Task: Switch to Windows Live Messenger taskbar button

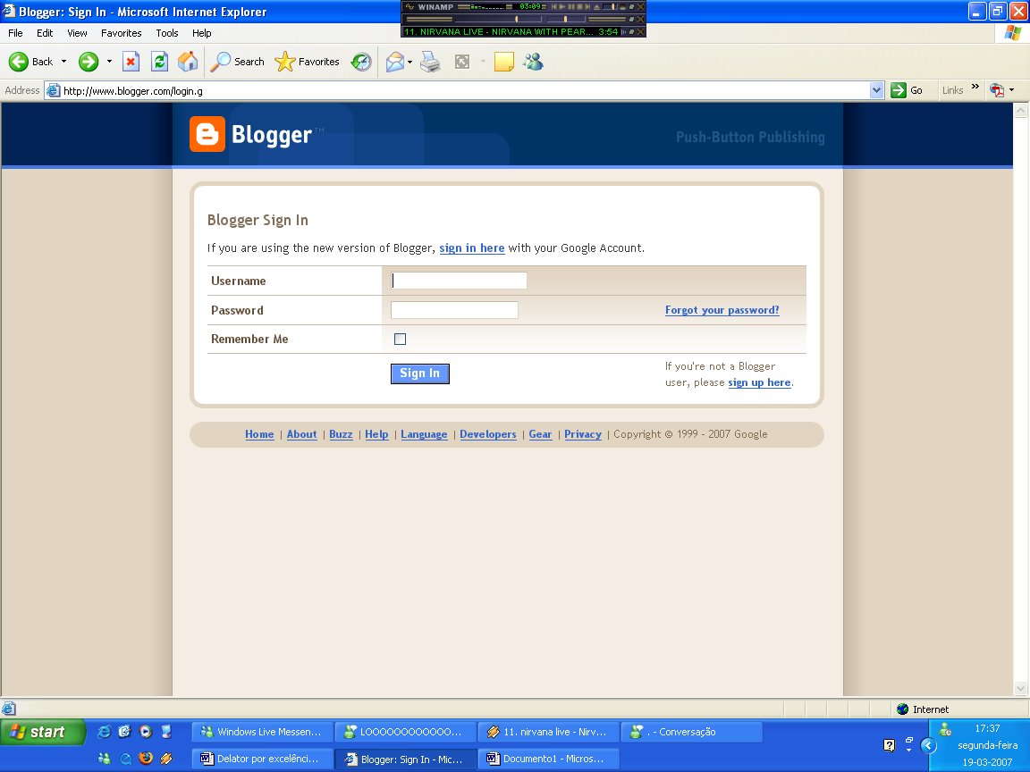Action: click(262, 731)
